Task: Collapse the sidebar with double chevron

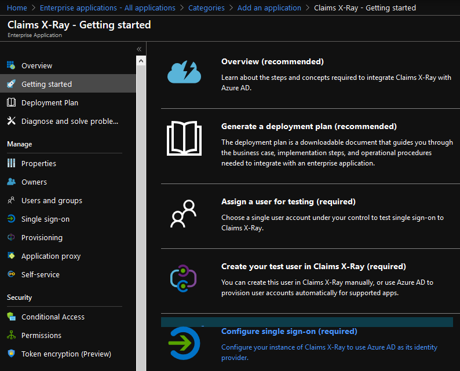Action: click(x=139, y=49)
